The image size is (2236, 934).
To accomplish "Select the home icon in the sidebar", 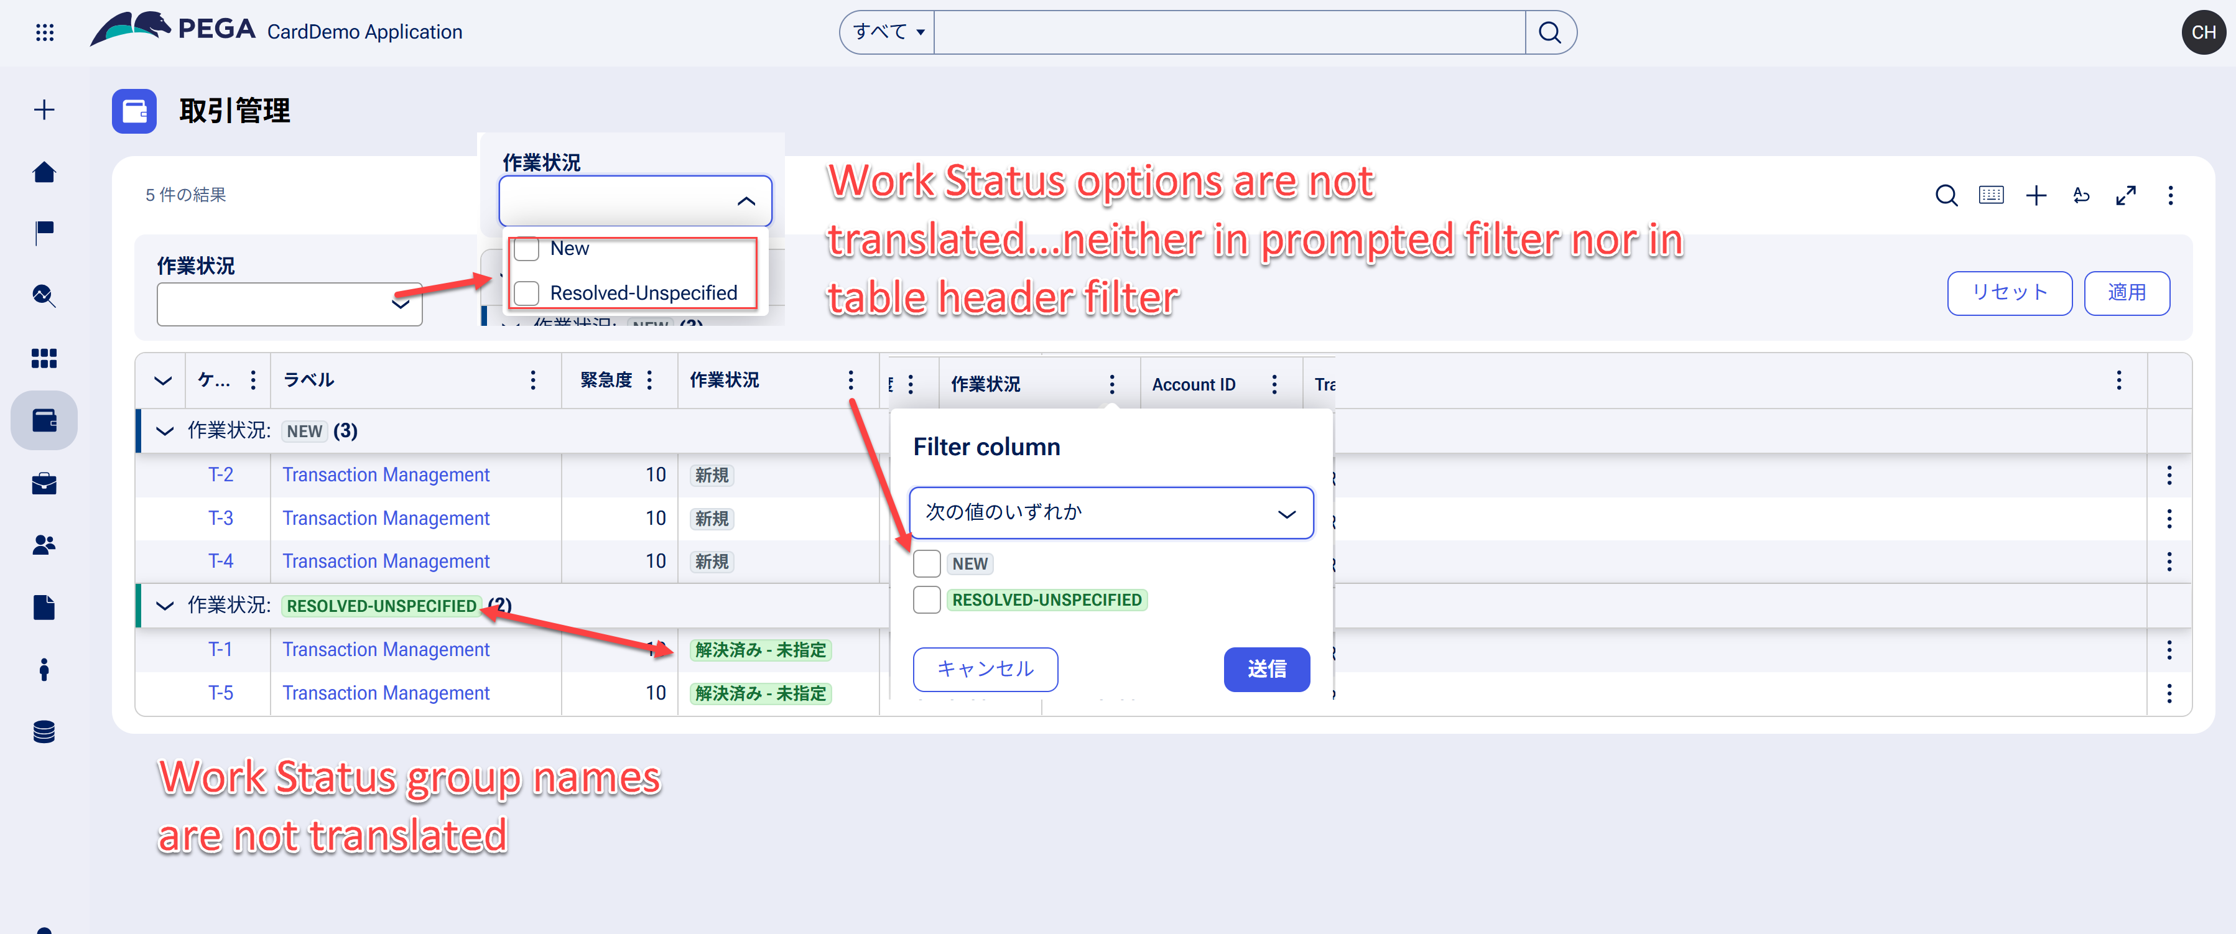I will pyautogui.click(x=44, y=172).
